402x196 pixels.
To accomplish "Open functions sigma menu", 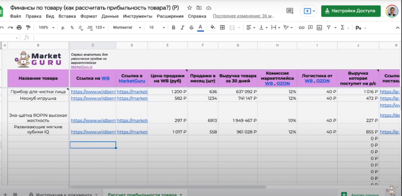I will click(343, 28).
